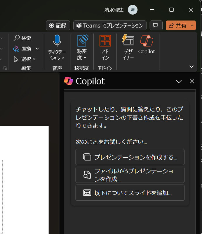Click the user name 清水理史
Screen dimensions: 202x234
click(114, 10)
